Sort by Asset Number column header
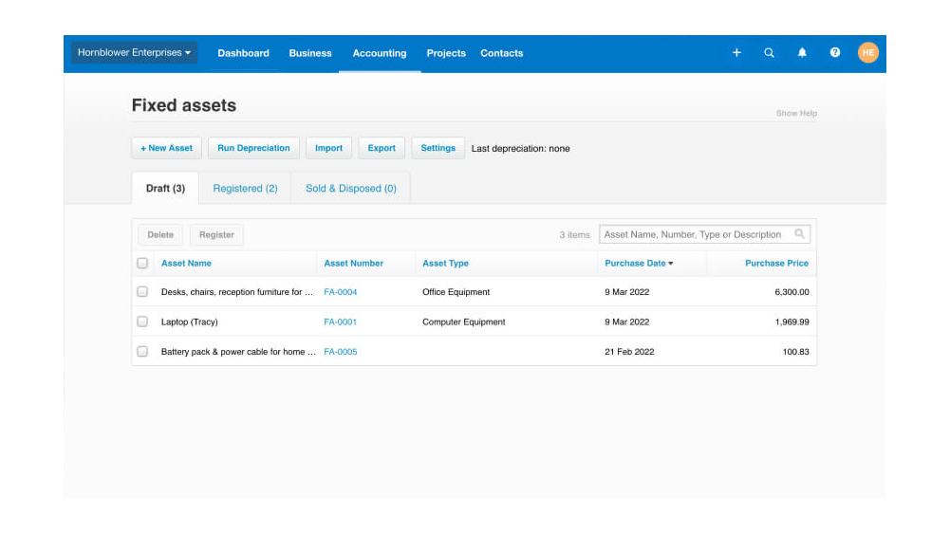950x533 pixels. (353, 263)
